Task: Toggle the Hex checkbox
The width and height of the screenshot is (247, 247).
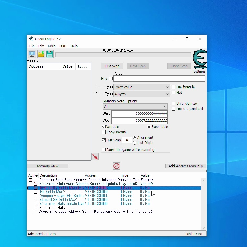Action: (x=111, y=79)
